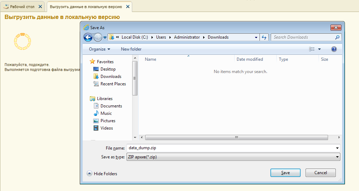Open the Music library

(106, 113)
